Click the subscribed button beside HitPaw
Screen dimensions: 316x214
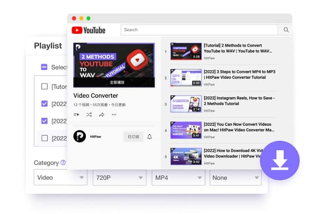pyautogui.click(x=133, y=137)
